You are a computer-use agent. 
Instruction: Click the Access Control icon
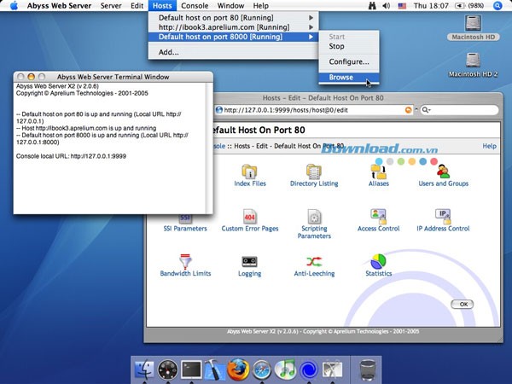click(379, 217)
